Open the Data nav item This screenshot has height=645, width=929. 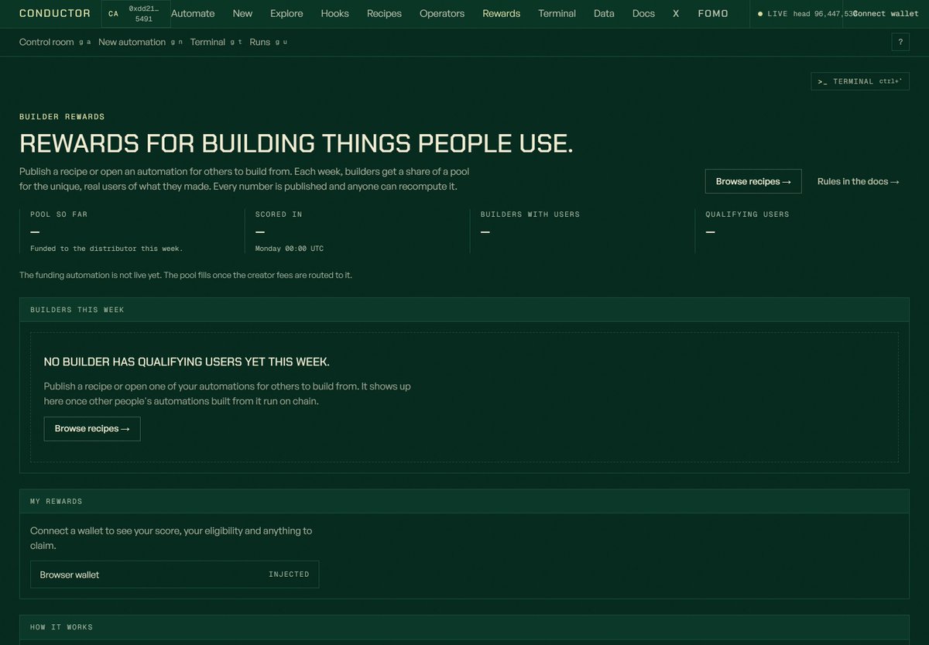[604, 13]
